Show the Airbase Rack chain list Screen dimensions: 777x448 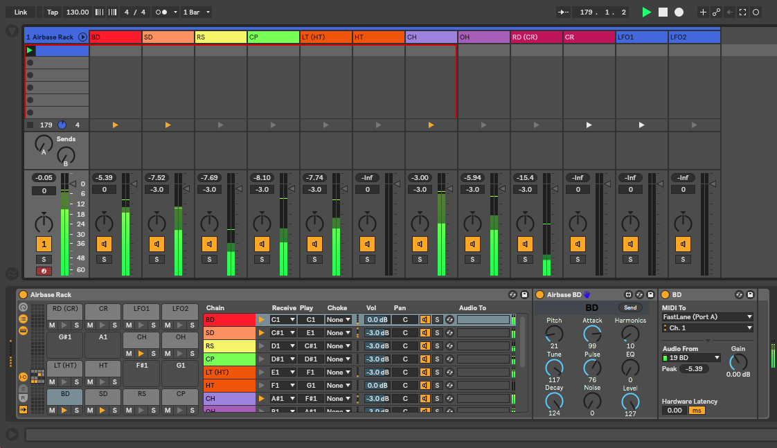point(23,319)
